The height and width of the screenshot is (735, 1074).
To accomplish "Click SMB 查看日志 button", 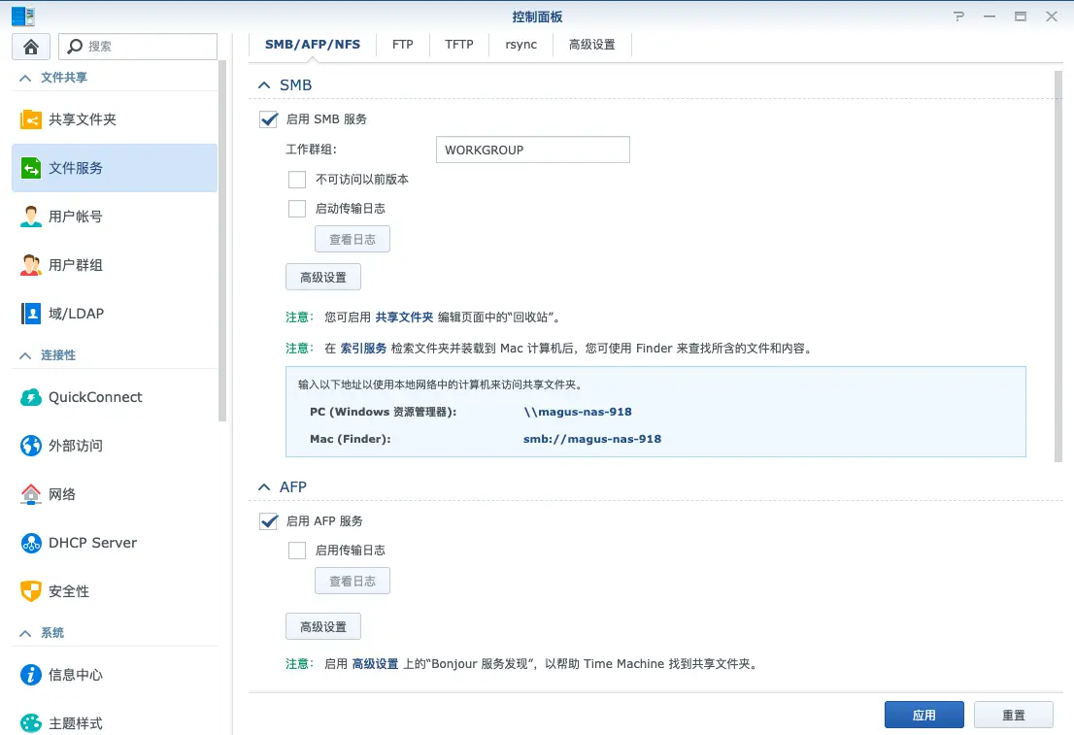I will click(352, 239).
